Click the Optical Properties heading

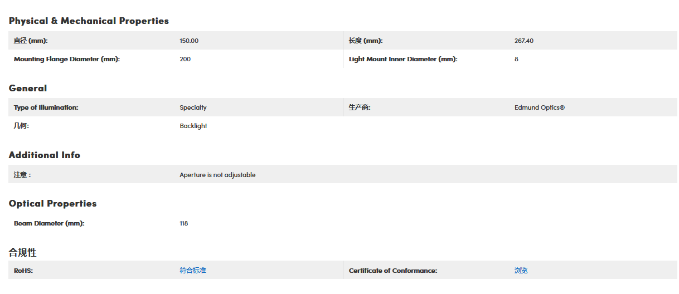coord(53,203)
